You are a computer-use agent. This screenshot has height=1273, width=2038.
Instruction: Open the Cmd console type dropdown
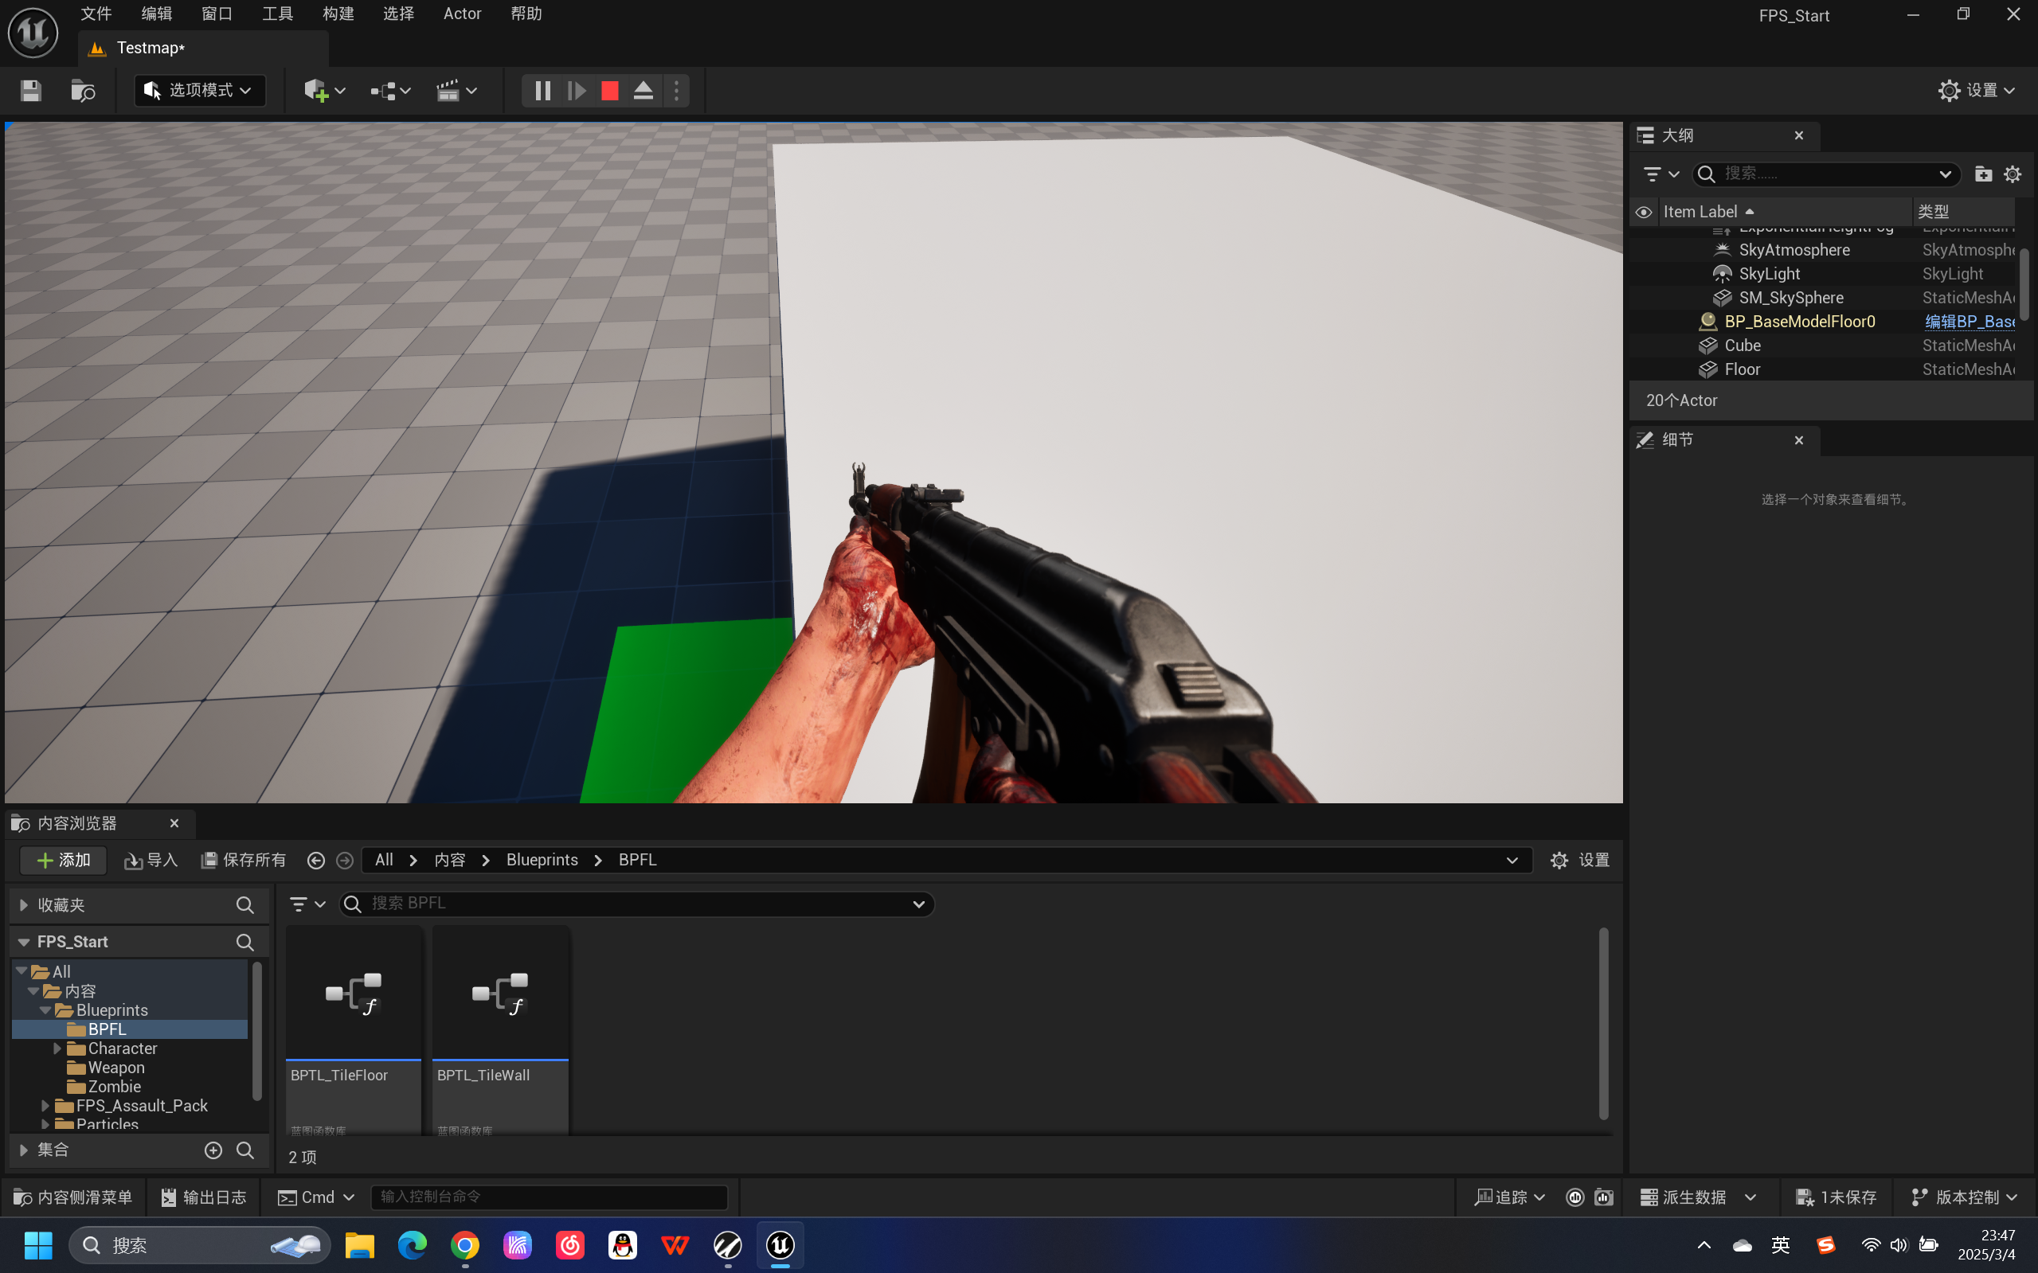click(316, 1197)
